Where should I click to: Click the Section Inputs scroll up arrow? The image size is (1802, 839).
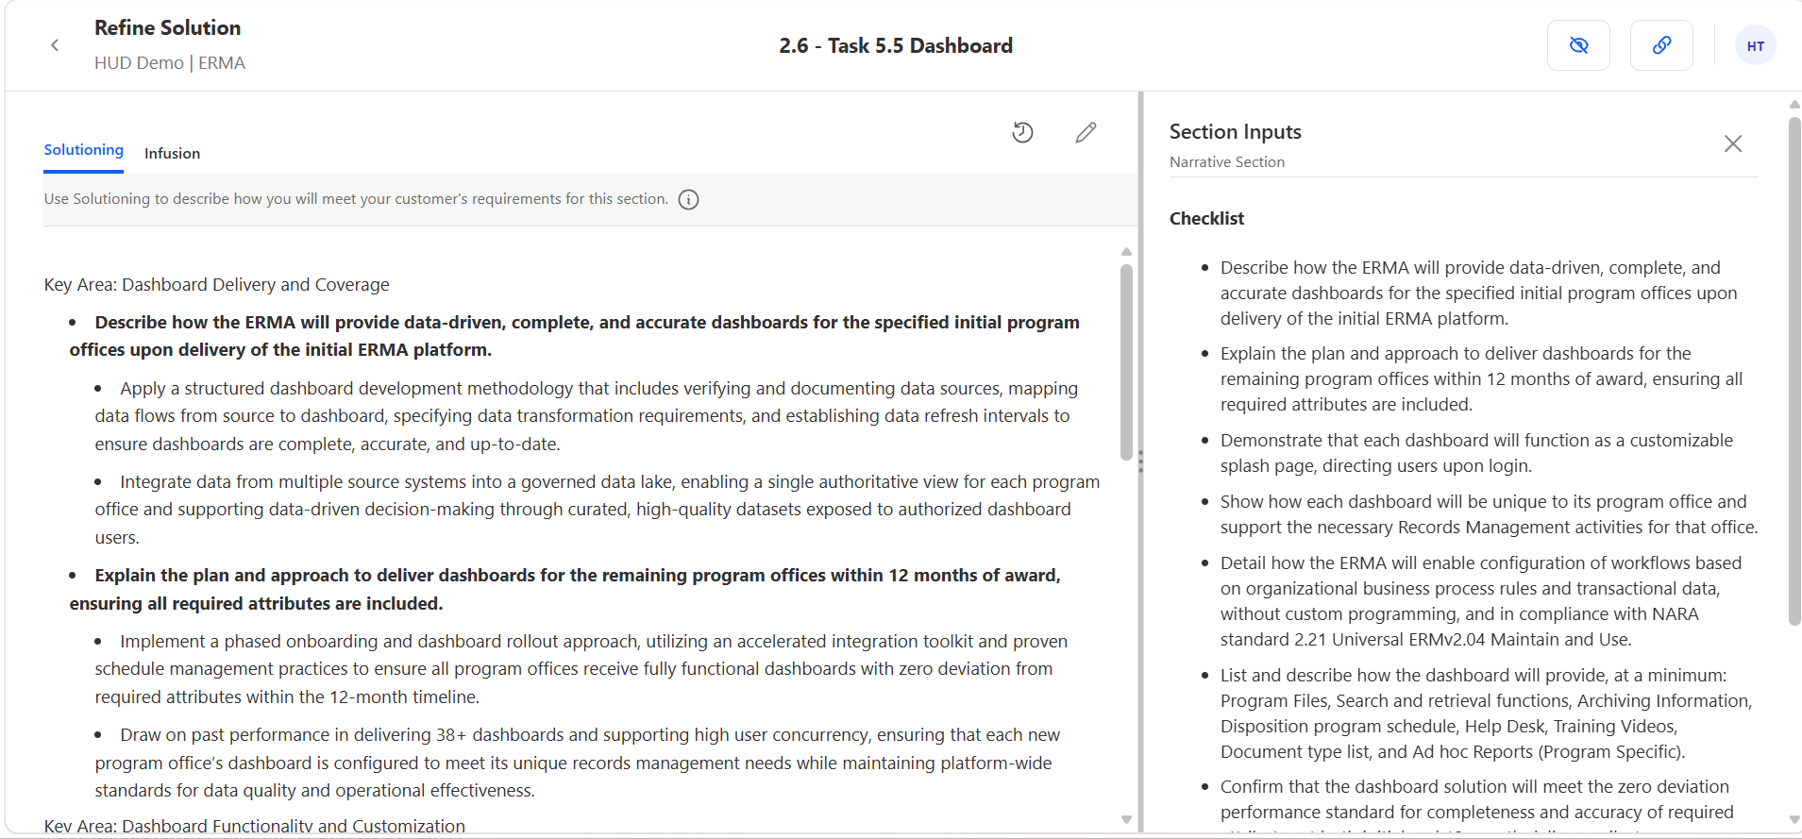pos(1794,104)
